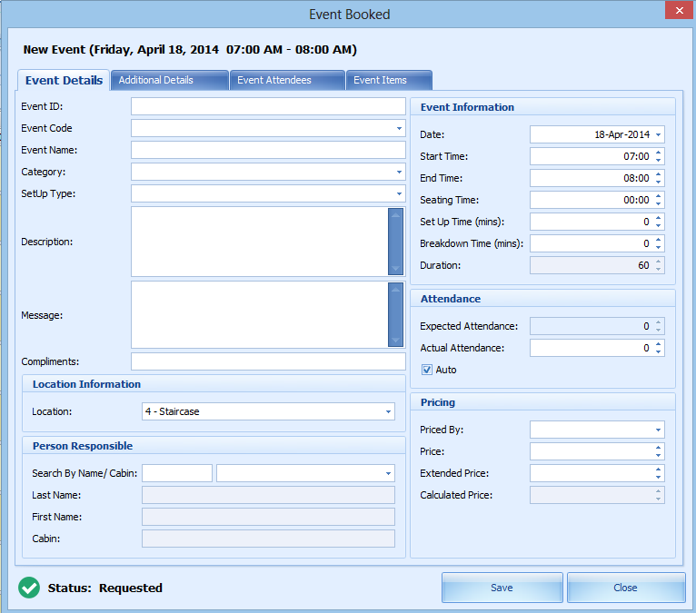Viewport: 696px width, 613px height.
Task: Increase the Extended Price value
Action: tap(658, 470)
